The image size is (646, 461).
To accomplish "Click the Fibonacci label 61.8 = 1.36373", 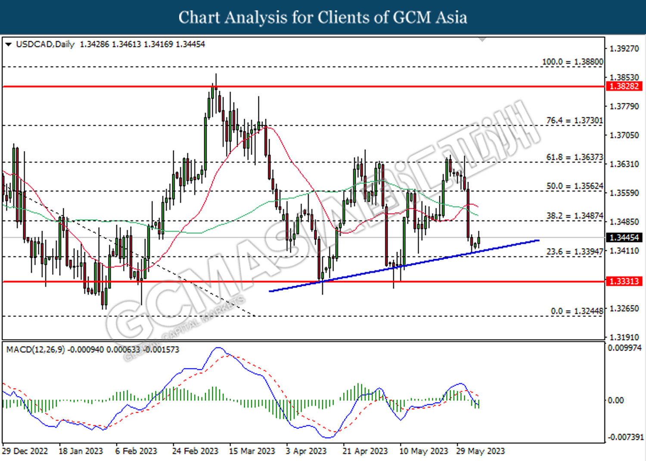I will [x=575, y=158].
